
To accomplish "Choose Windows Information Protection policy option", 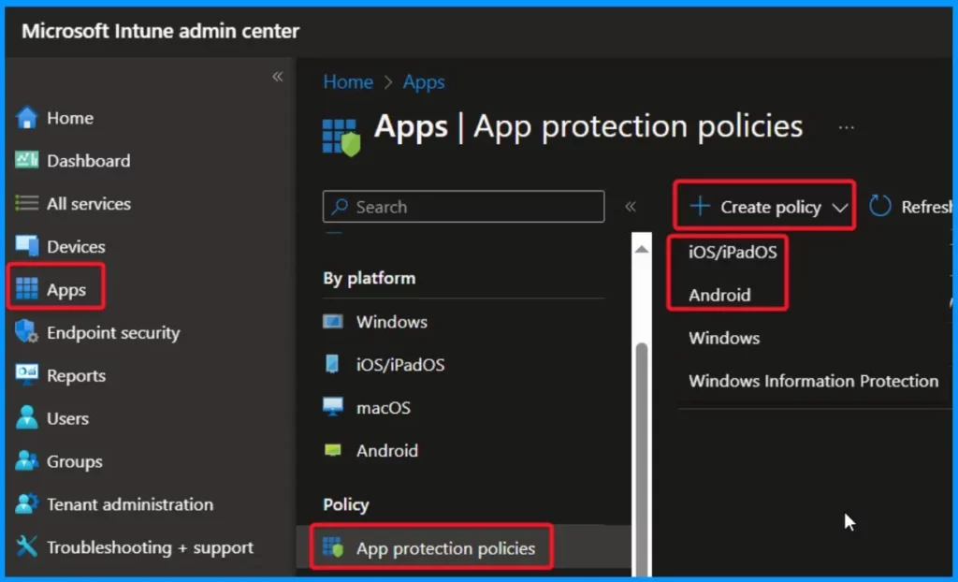I will coord(813,381).
